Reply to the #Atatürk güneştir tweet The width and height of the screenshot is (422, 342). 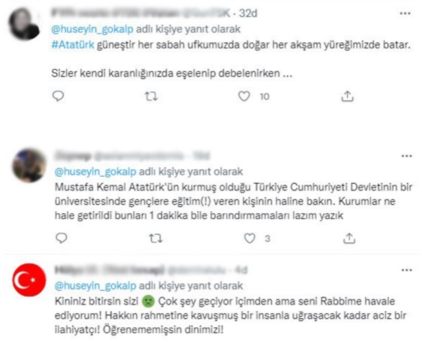(58, 96)
